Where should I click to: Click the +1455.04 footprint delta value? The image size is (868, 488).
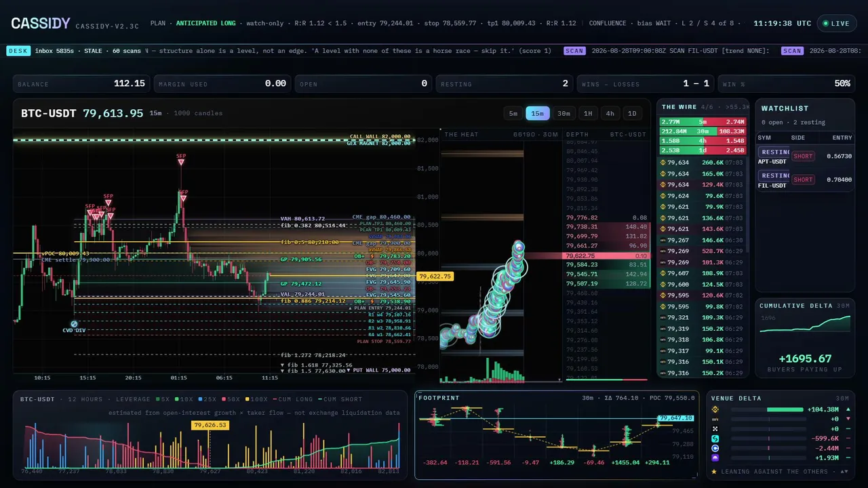pyautogui.click(x=625, y=462)
